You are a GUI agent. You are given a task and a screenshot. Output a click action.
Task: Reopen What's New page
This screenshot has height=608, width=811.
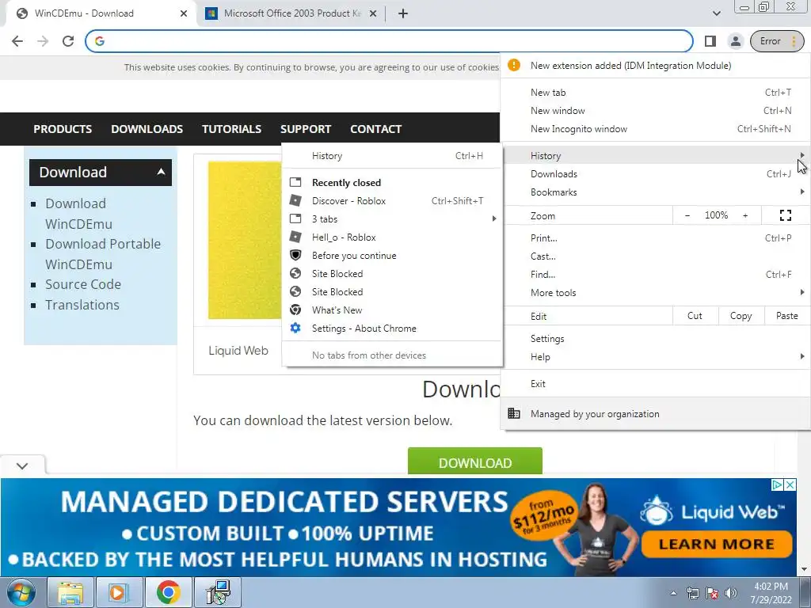pos(392,310)
